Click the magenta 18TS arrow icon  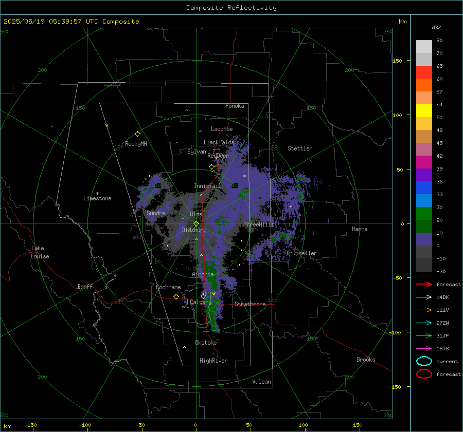point(424,349)
